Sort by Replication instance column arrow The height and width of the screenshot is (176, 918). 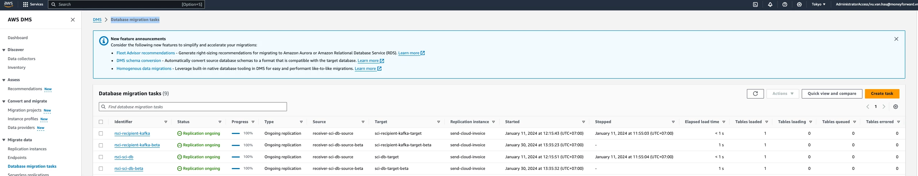(493, 122)
